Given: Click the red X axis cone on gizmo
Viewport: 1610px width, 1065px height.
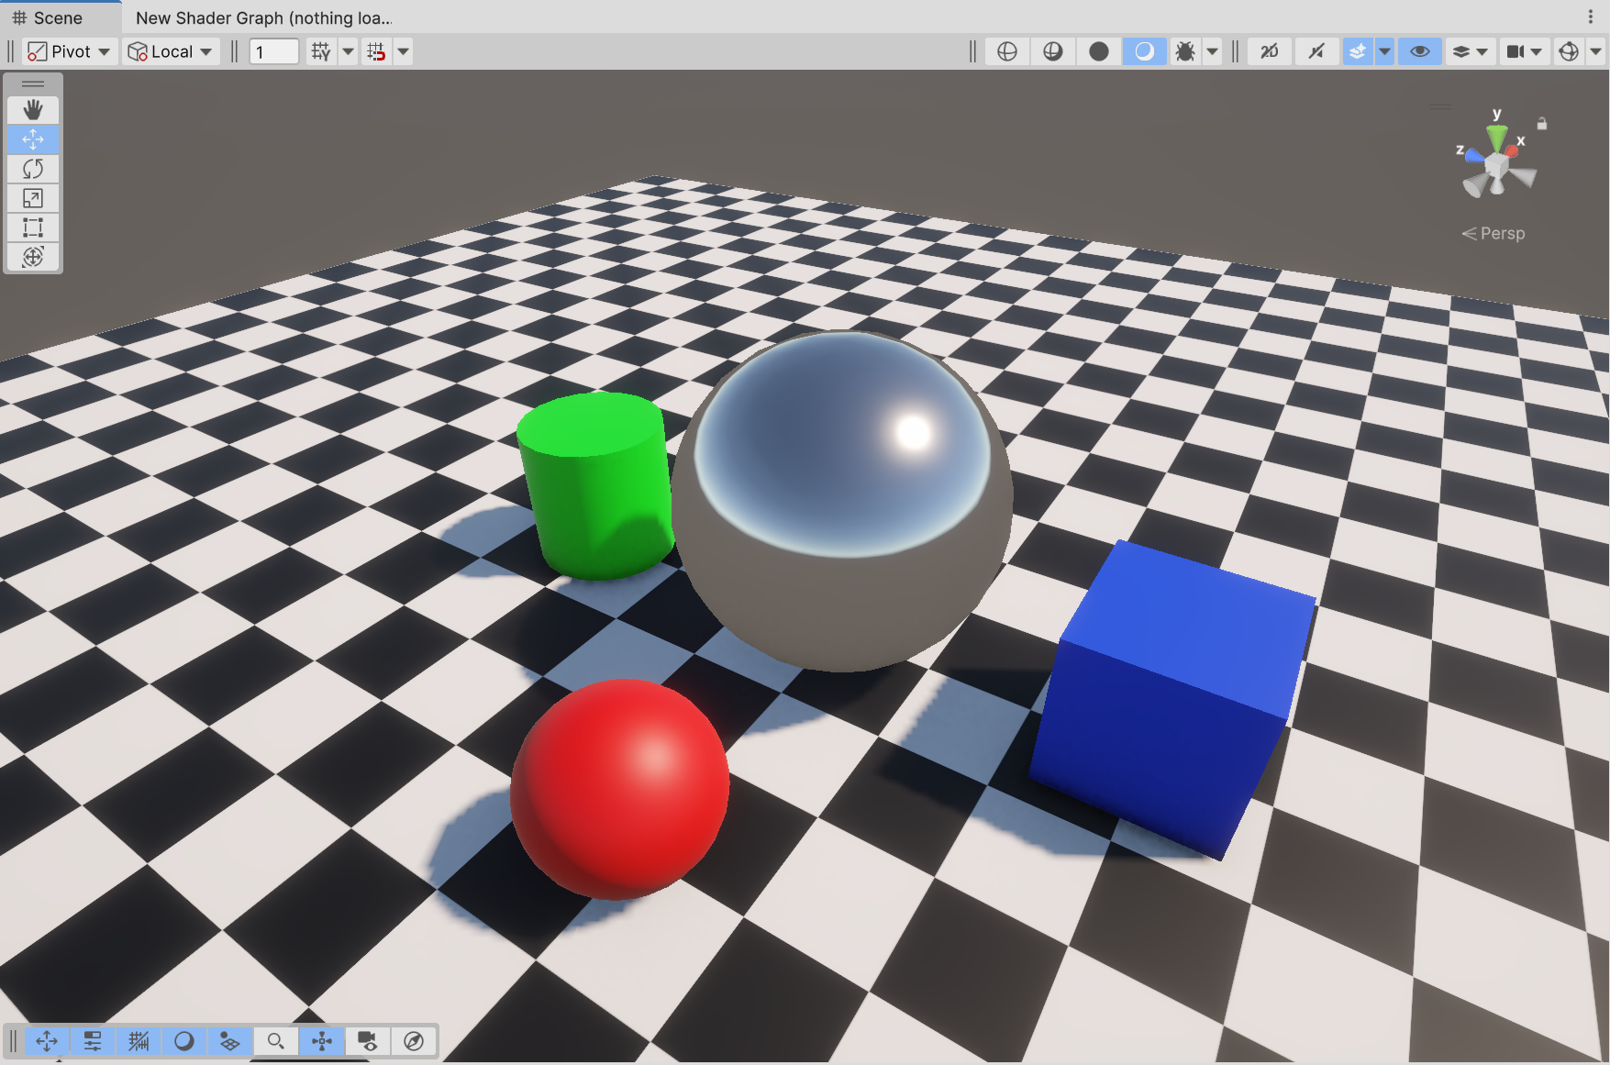Looking at the screenshot, I should coord(1513,150).
